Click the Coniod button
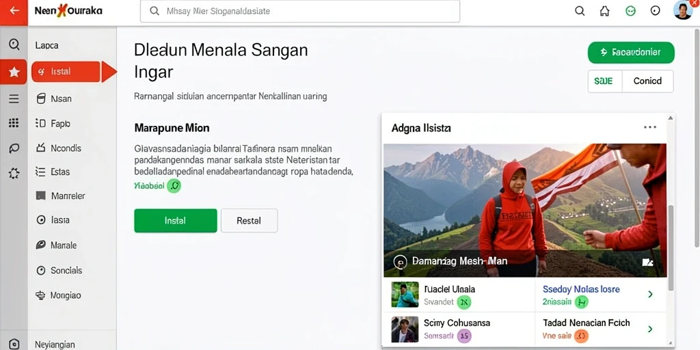Viewport: 700px width, 350px height. click(x=647, y=81)
